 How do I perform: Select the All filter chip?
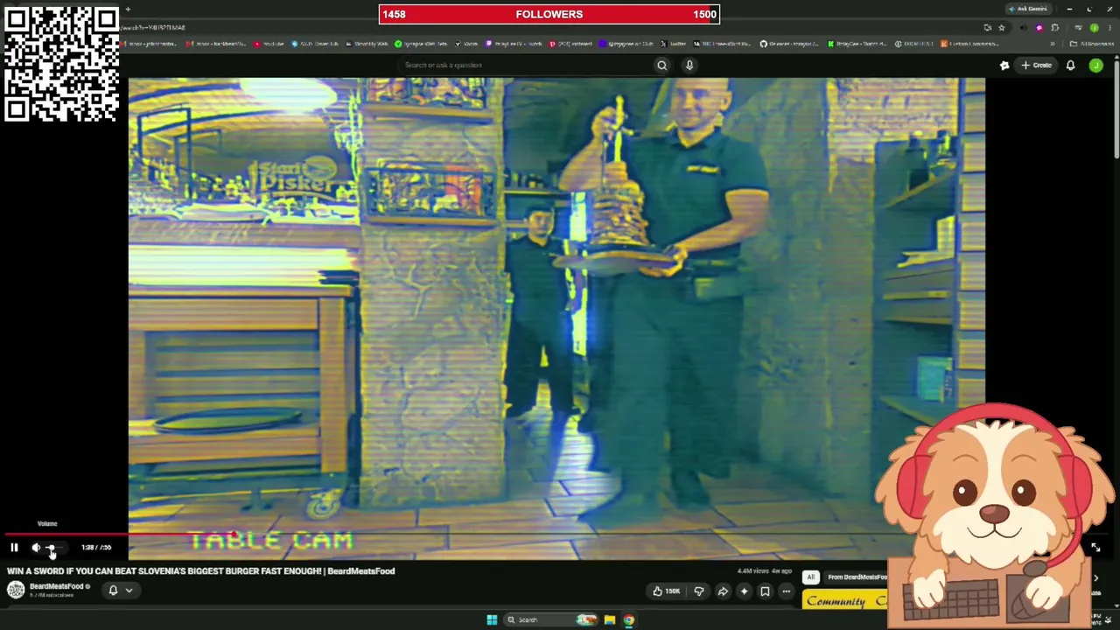pos(811,577)
